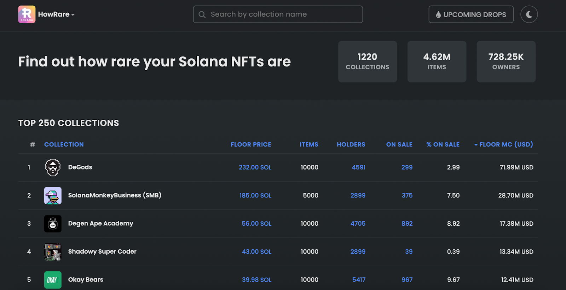The height and width of the screenshot is (290, 566).
Task: Click the Okay Bears avatar icon
Action: click(53, 280)
